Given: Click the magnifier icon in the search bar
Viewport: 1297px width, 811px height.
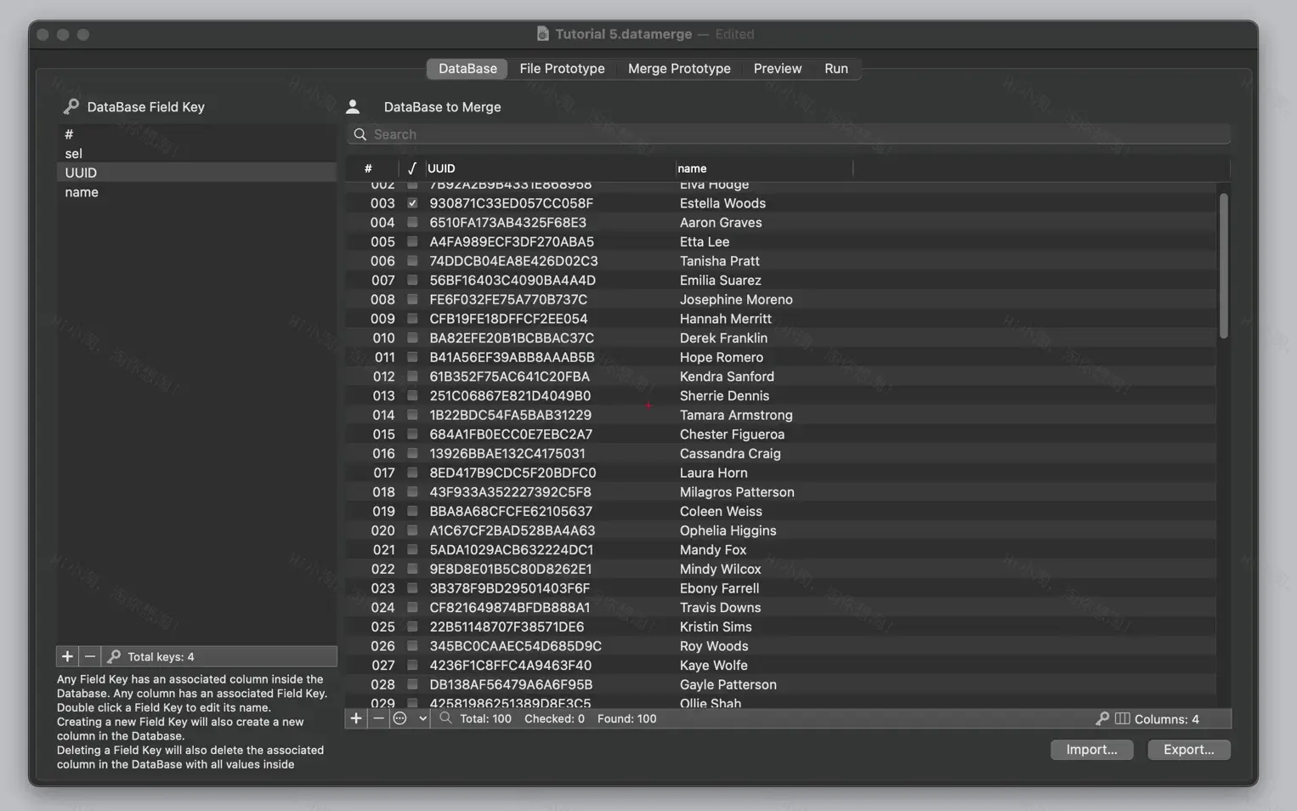Looking at the screenshot, I should click(360, 134).
